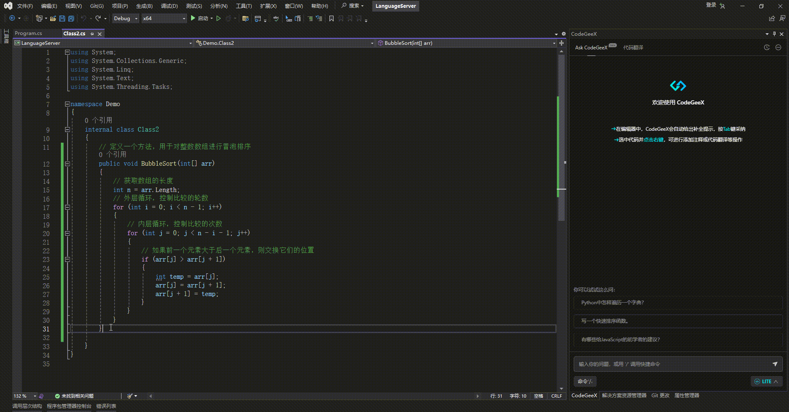Open CodeGeeX more options ellipsis icon
This screenshot has height=412, width=789.
tap(778, 47)
